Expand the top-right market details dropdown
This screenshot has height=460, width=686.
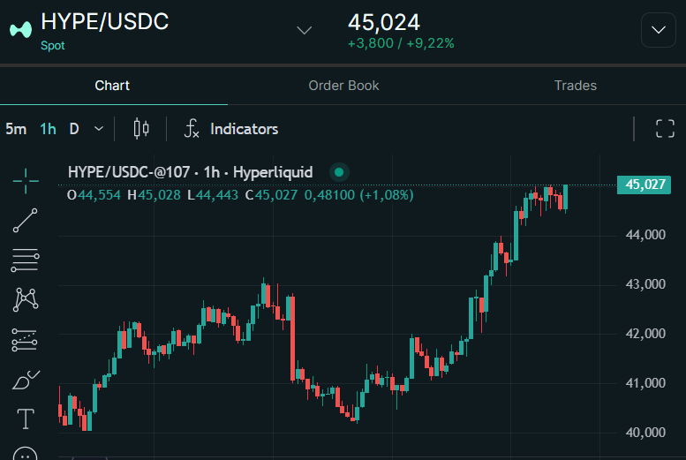point(659,30)
